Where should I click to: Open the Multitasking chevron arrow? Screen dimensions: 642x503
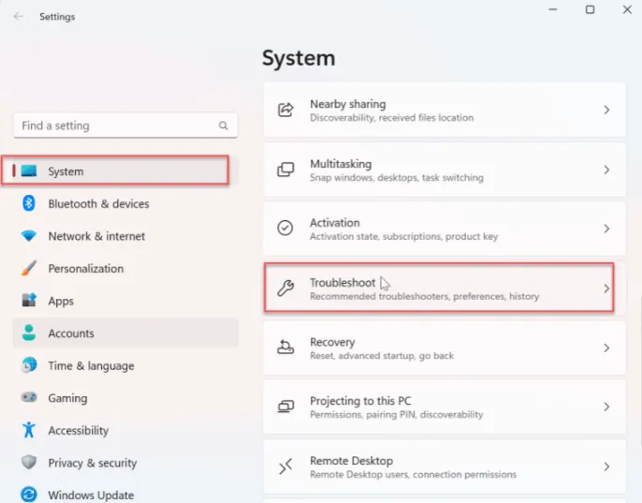click(x=606, y=170)
